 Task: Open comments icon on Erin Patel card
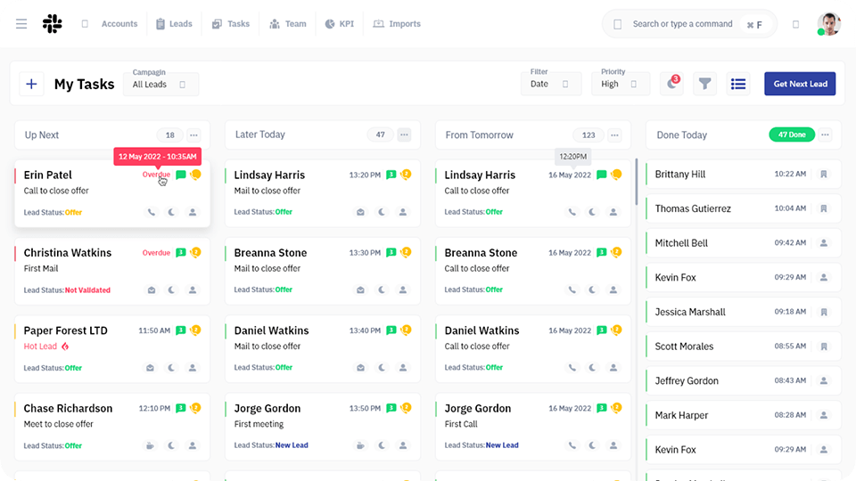[x=181, y=175]
